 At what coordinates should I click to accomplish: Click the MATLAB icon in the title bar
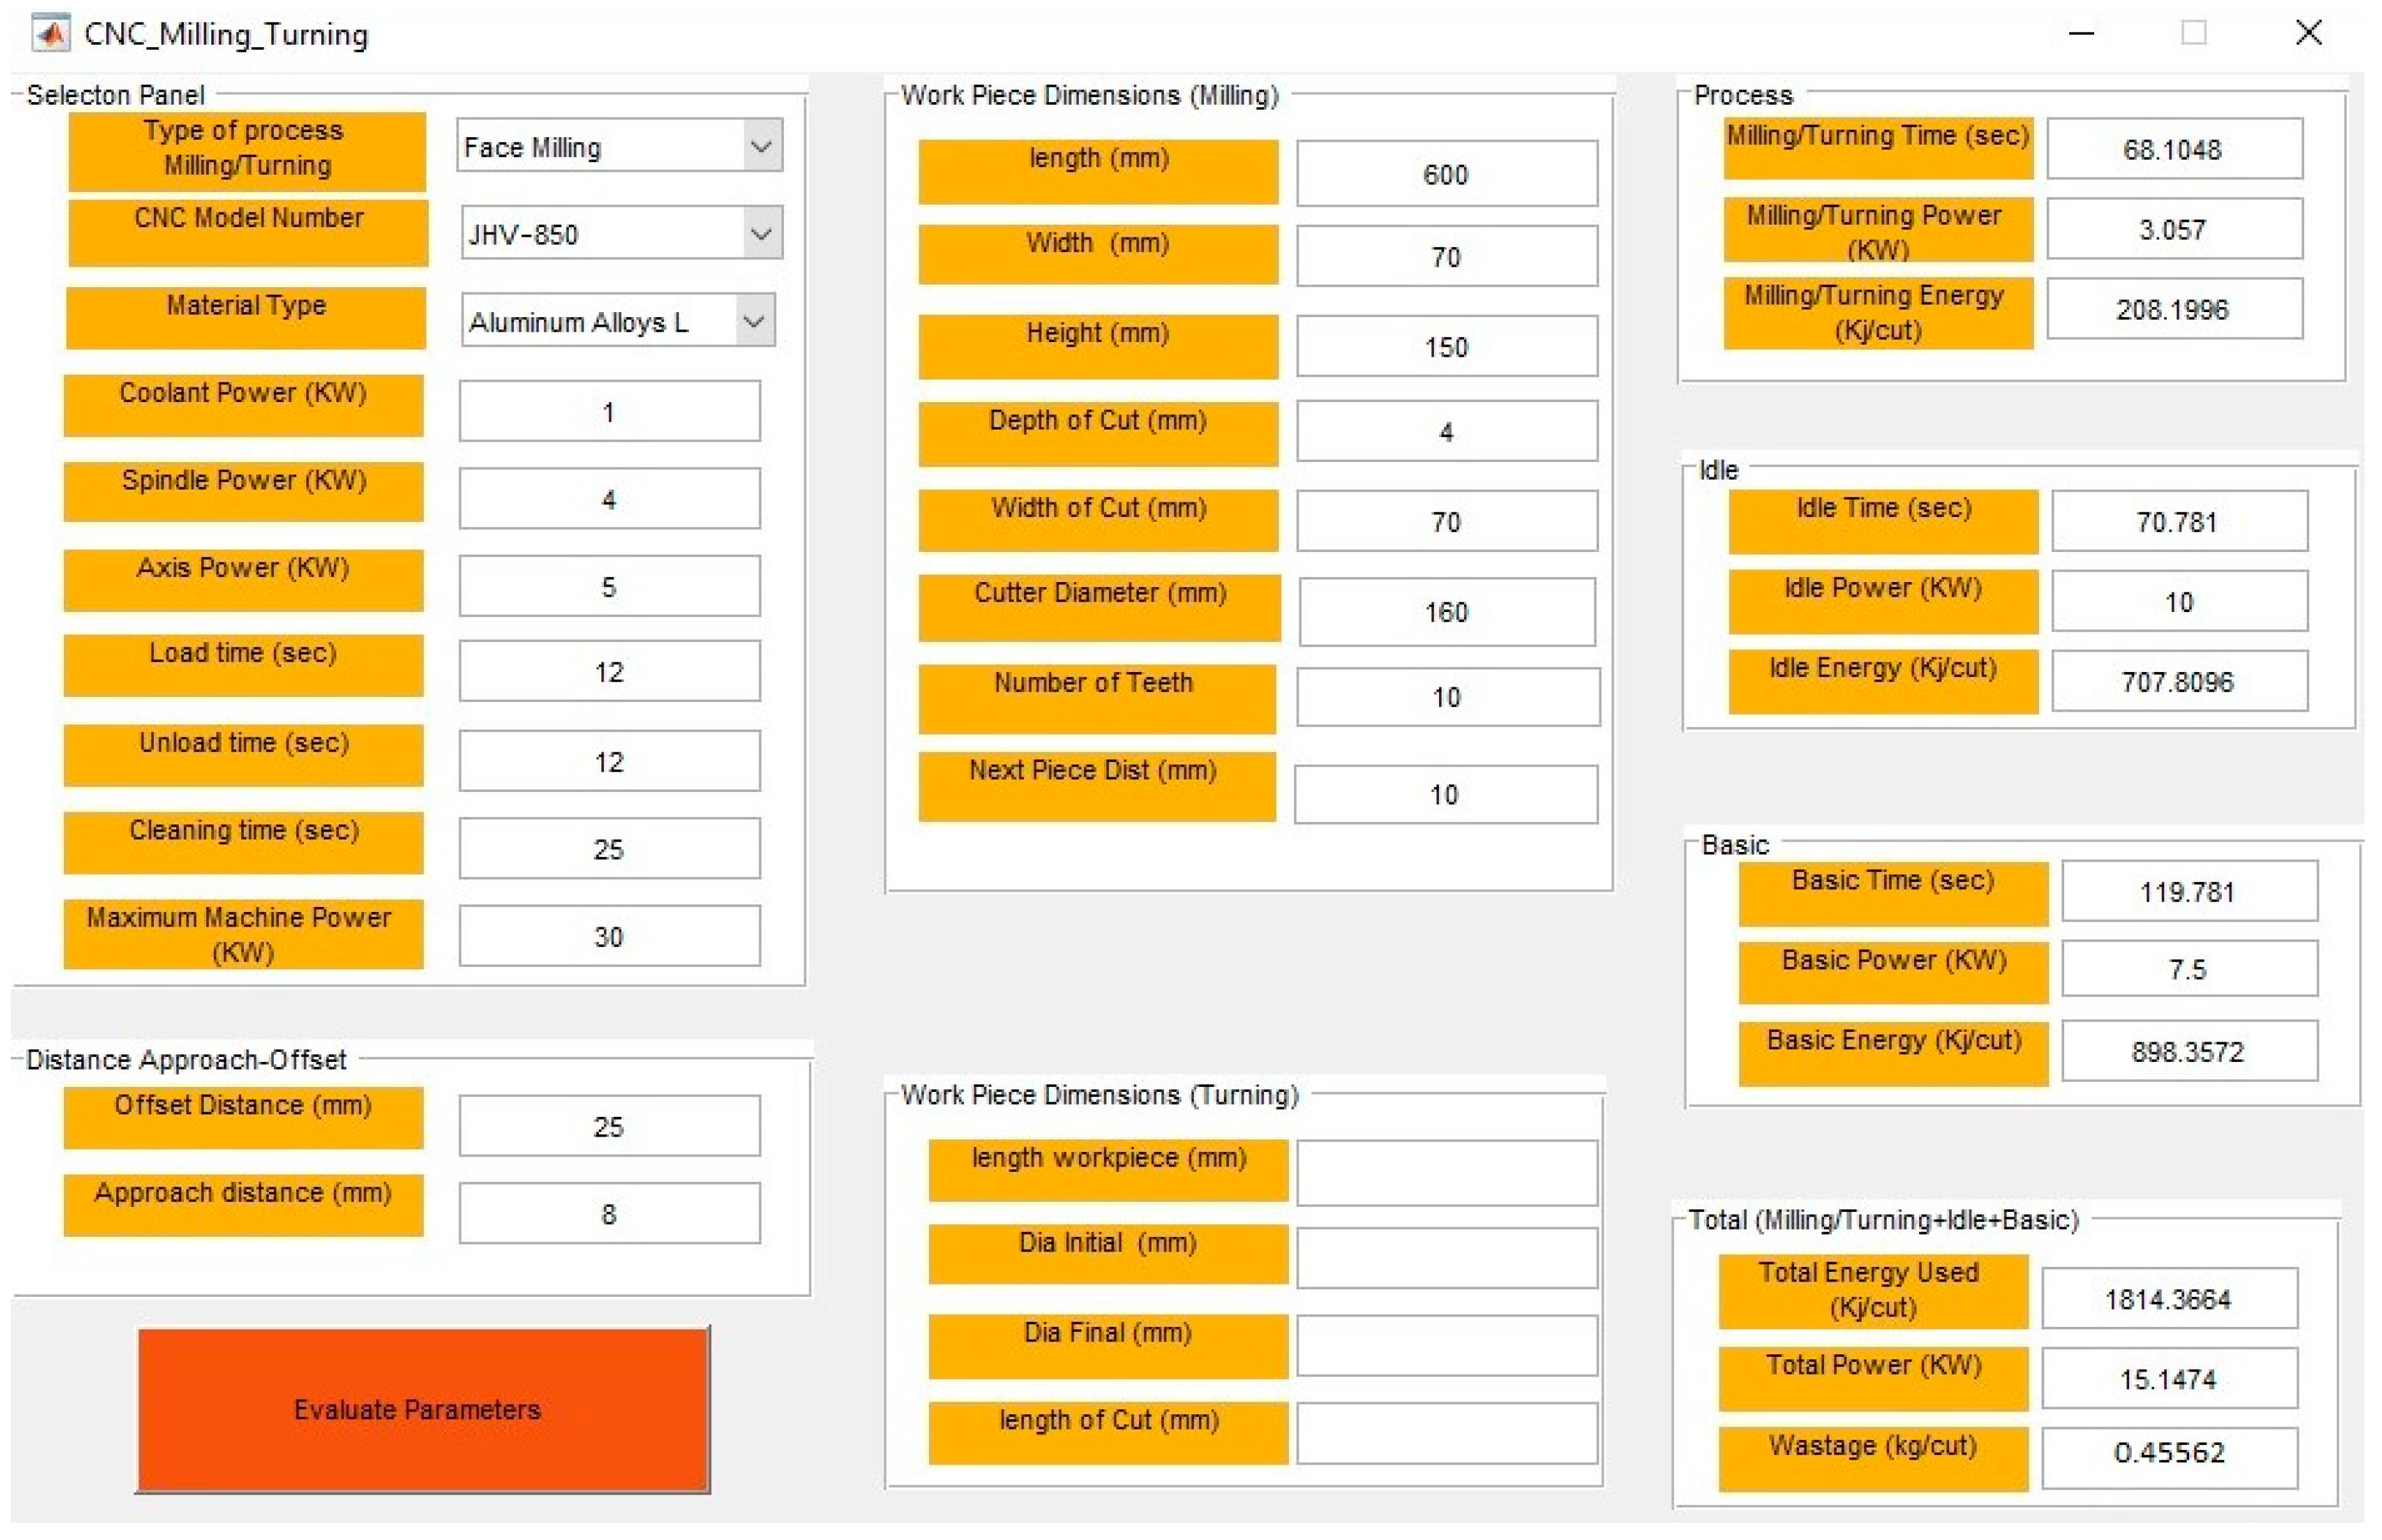(x=50, y=34)
